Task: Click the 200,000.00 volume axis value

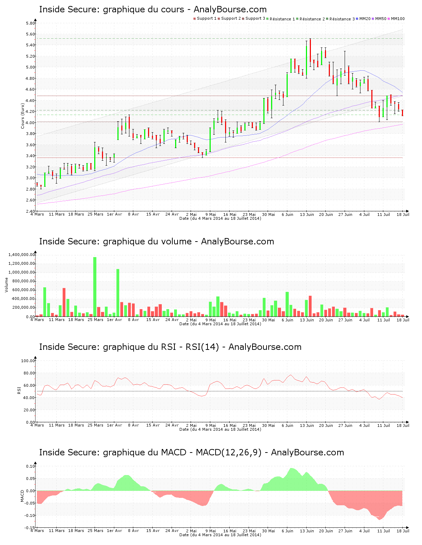Action: coord(24,308)
